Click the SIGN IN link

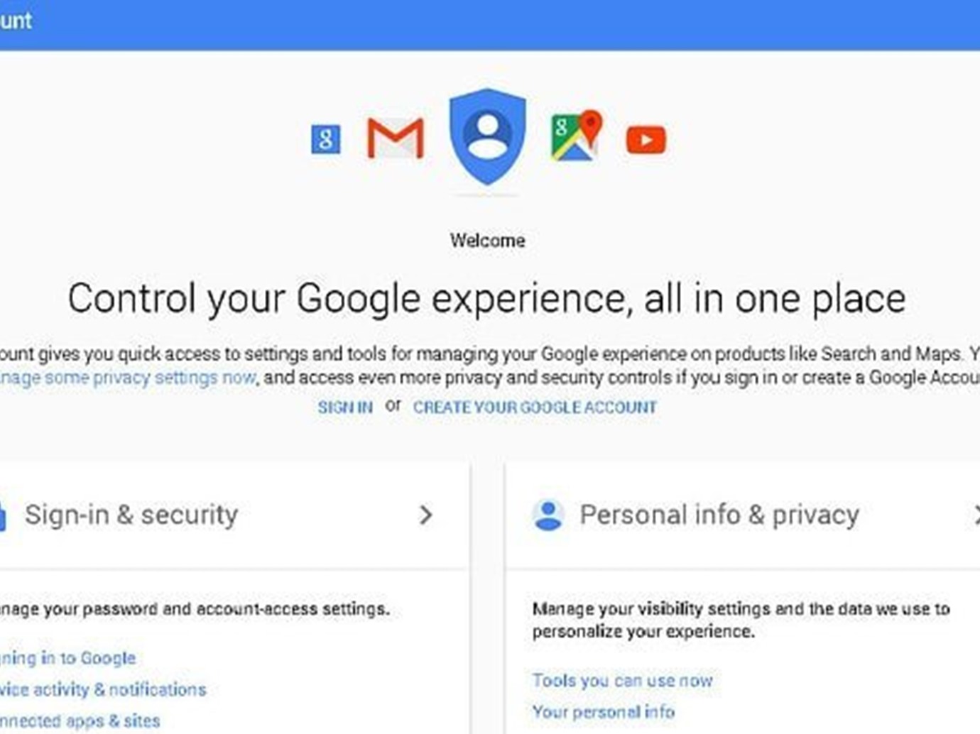pyautogui.click(x=345, y=407)
